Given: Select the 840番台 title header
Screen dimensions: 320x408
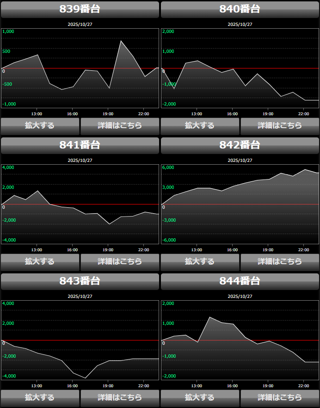Looking at the screenshot, I should [x=240, y=9].
